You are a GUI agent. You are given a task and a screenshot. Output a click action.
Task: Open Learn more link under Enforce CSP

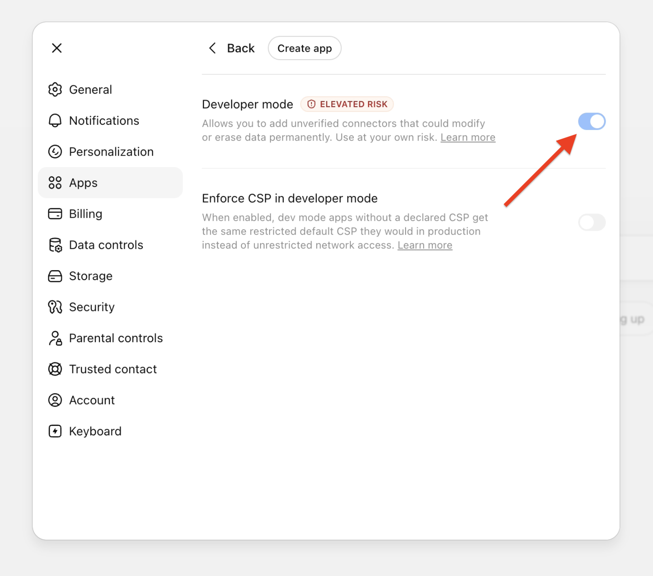point(425,245)
